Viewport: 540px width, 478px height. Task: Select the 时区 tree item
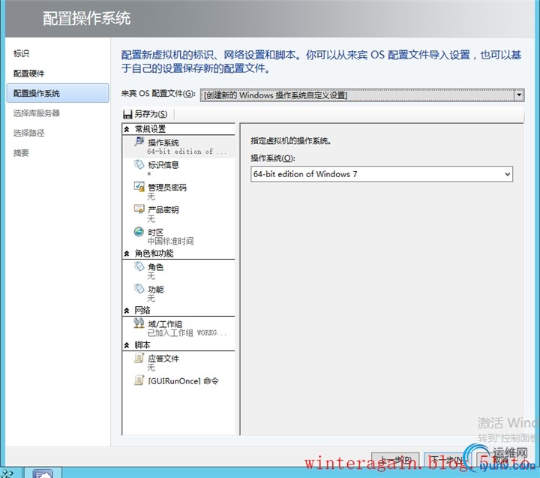178,236
